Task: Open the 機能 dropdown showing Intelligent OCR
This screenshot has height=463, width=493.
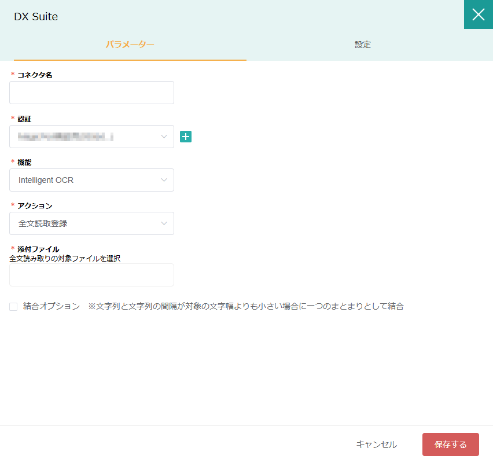Action: pyautogui.click(x=91, y=180)
